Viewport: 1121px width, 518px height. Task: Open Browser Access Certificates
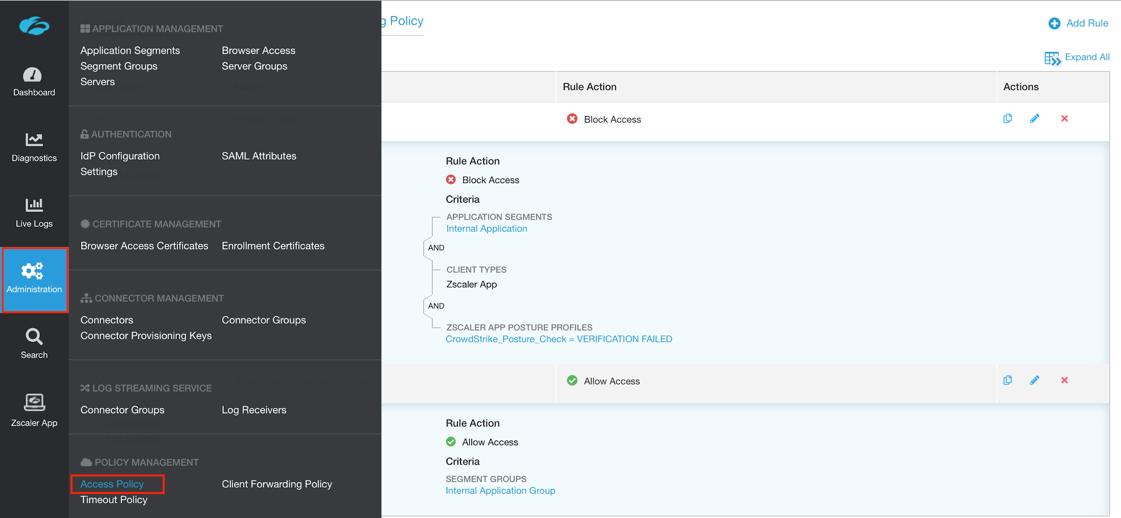click(144, 246)
